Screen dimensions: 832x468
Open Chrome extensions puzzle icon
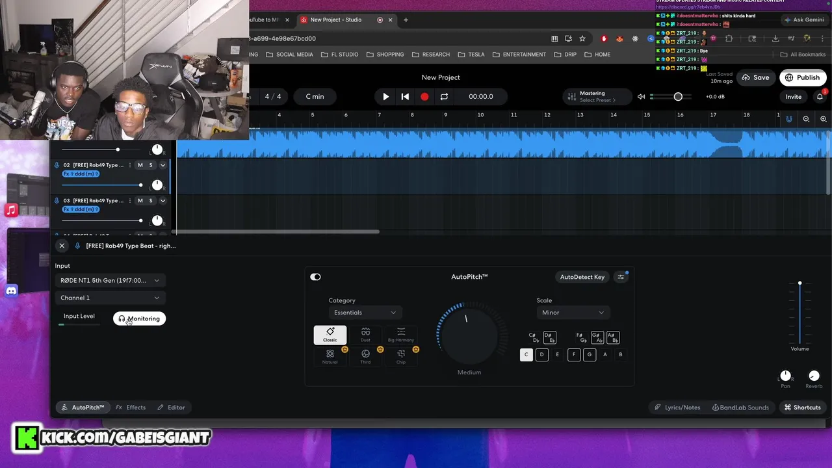point(729,38)
